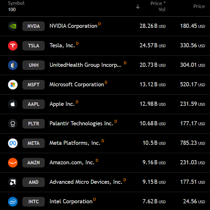The height and width of the screenshot is (210, 210).
Task: Select Apple's 12.98 B USD value
Action: coord(152,104)
